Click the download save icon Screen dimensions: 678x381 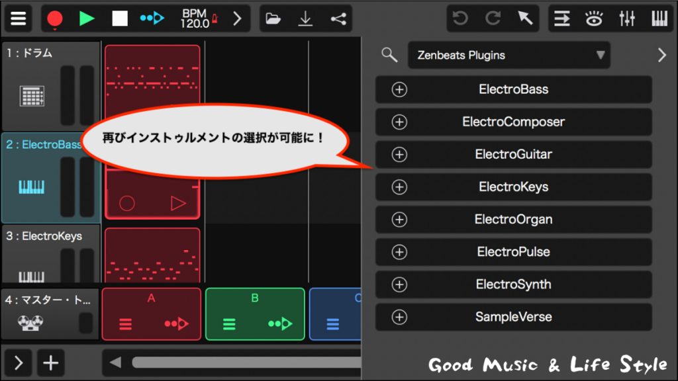305,19
